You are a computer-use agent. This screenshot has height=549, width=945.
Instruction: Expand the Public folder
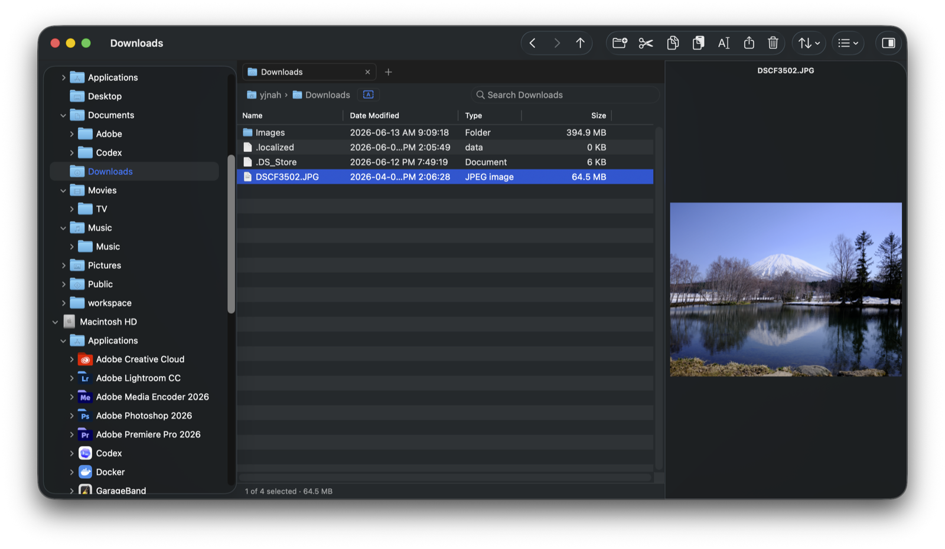[64, 284]
